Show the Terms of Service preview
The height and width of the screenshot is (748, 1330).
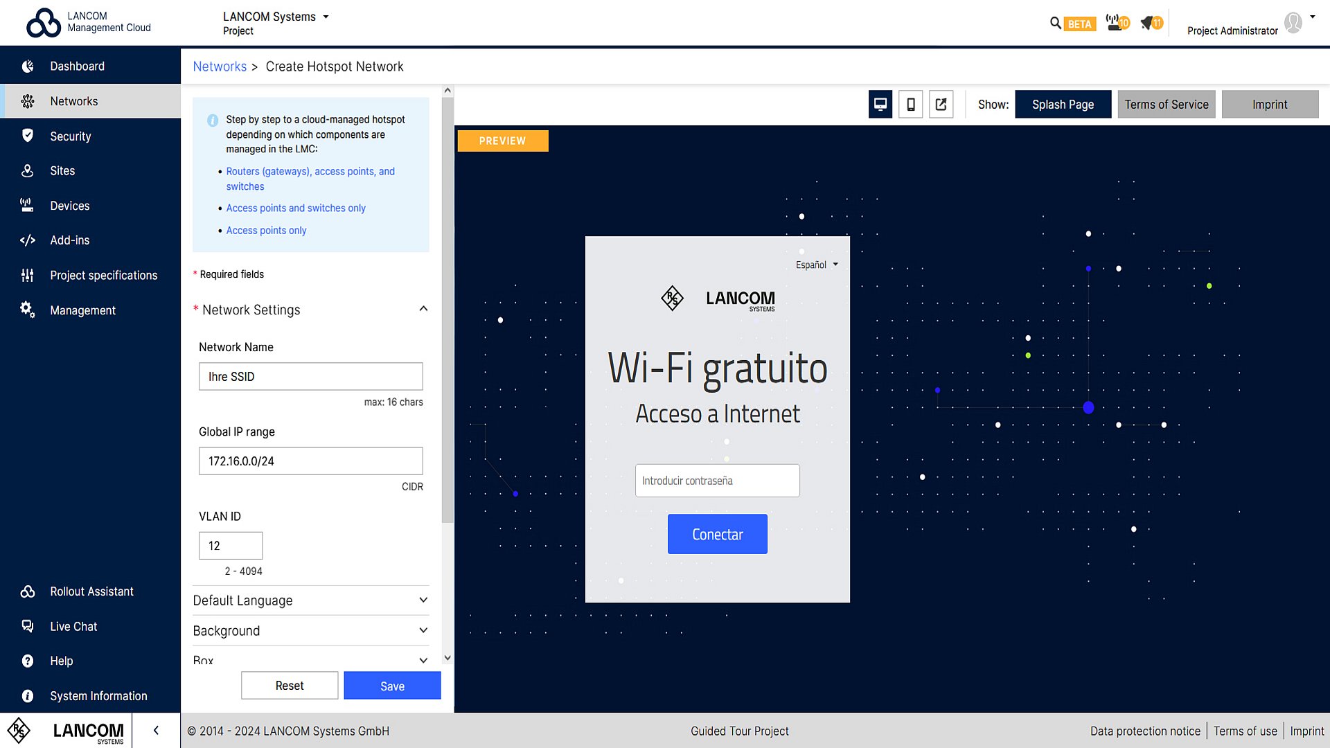1166,104
